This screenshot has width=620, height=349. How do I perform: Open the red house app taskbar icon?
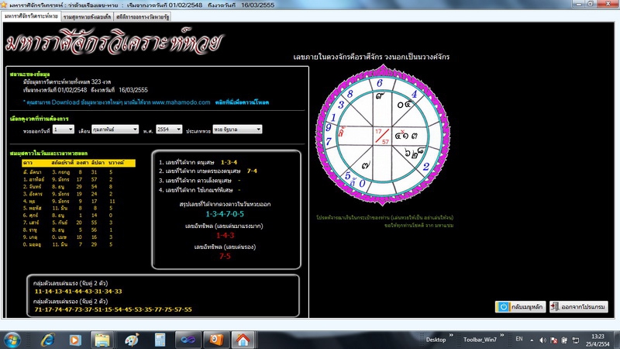(x=243, y=340)
